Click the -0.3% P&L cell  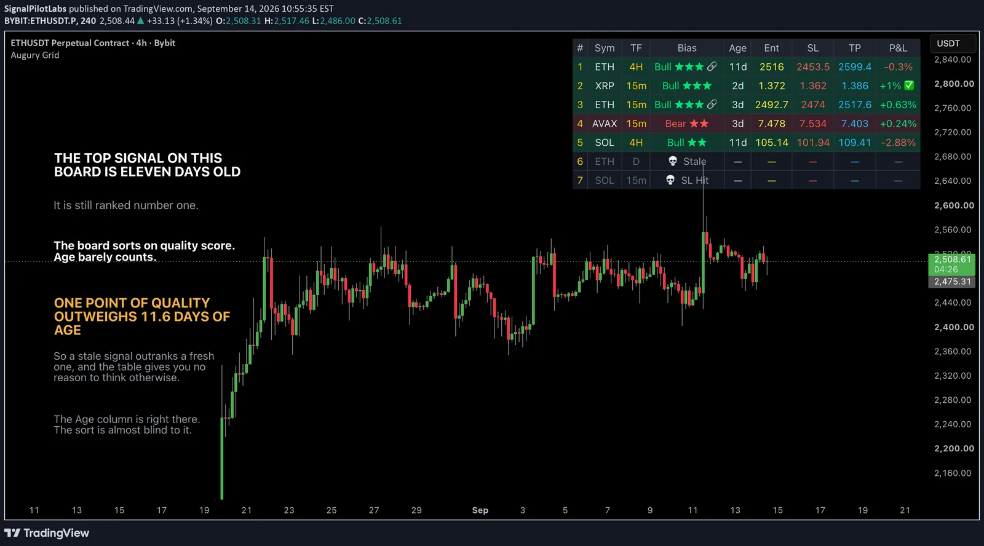pos(898,67)
